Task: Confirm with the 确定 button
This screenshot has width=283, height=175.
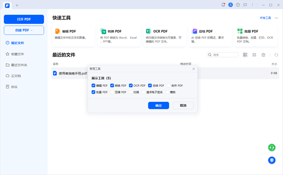Action: (158, 105)
